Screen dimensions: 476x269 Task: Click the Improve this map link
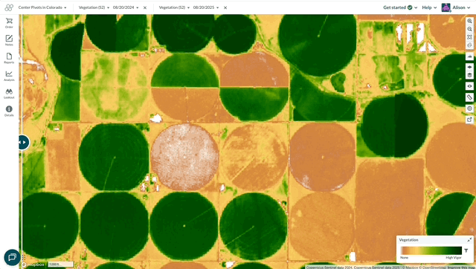461,268
